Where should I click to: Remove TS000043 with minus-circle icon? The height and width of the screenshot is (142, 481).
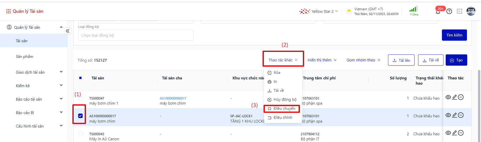pos(461,133)
